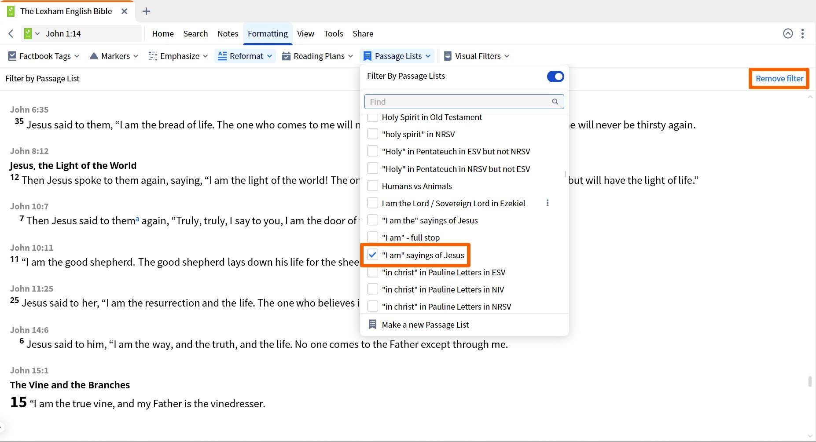This screenshot has height=442, width=816.
Task: Select the Formatting tab
Action: point(268,33)
